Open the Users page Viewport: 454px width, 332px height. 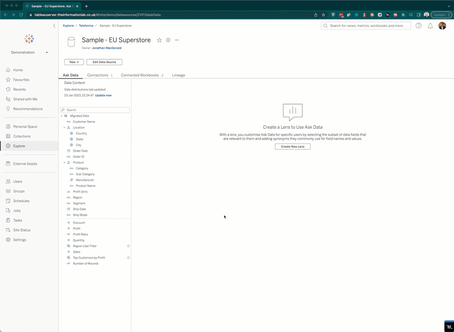[17, 181]
